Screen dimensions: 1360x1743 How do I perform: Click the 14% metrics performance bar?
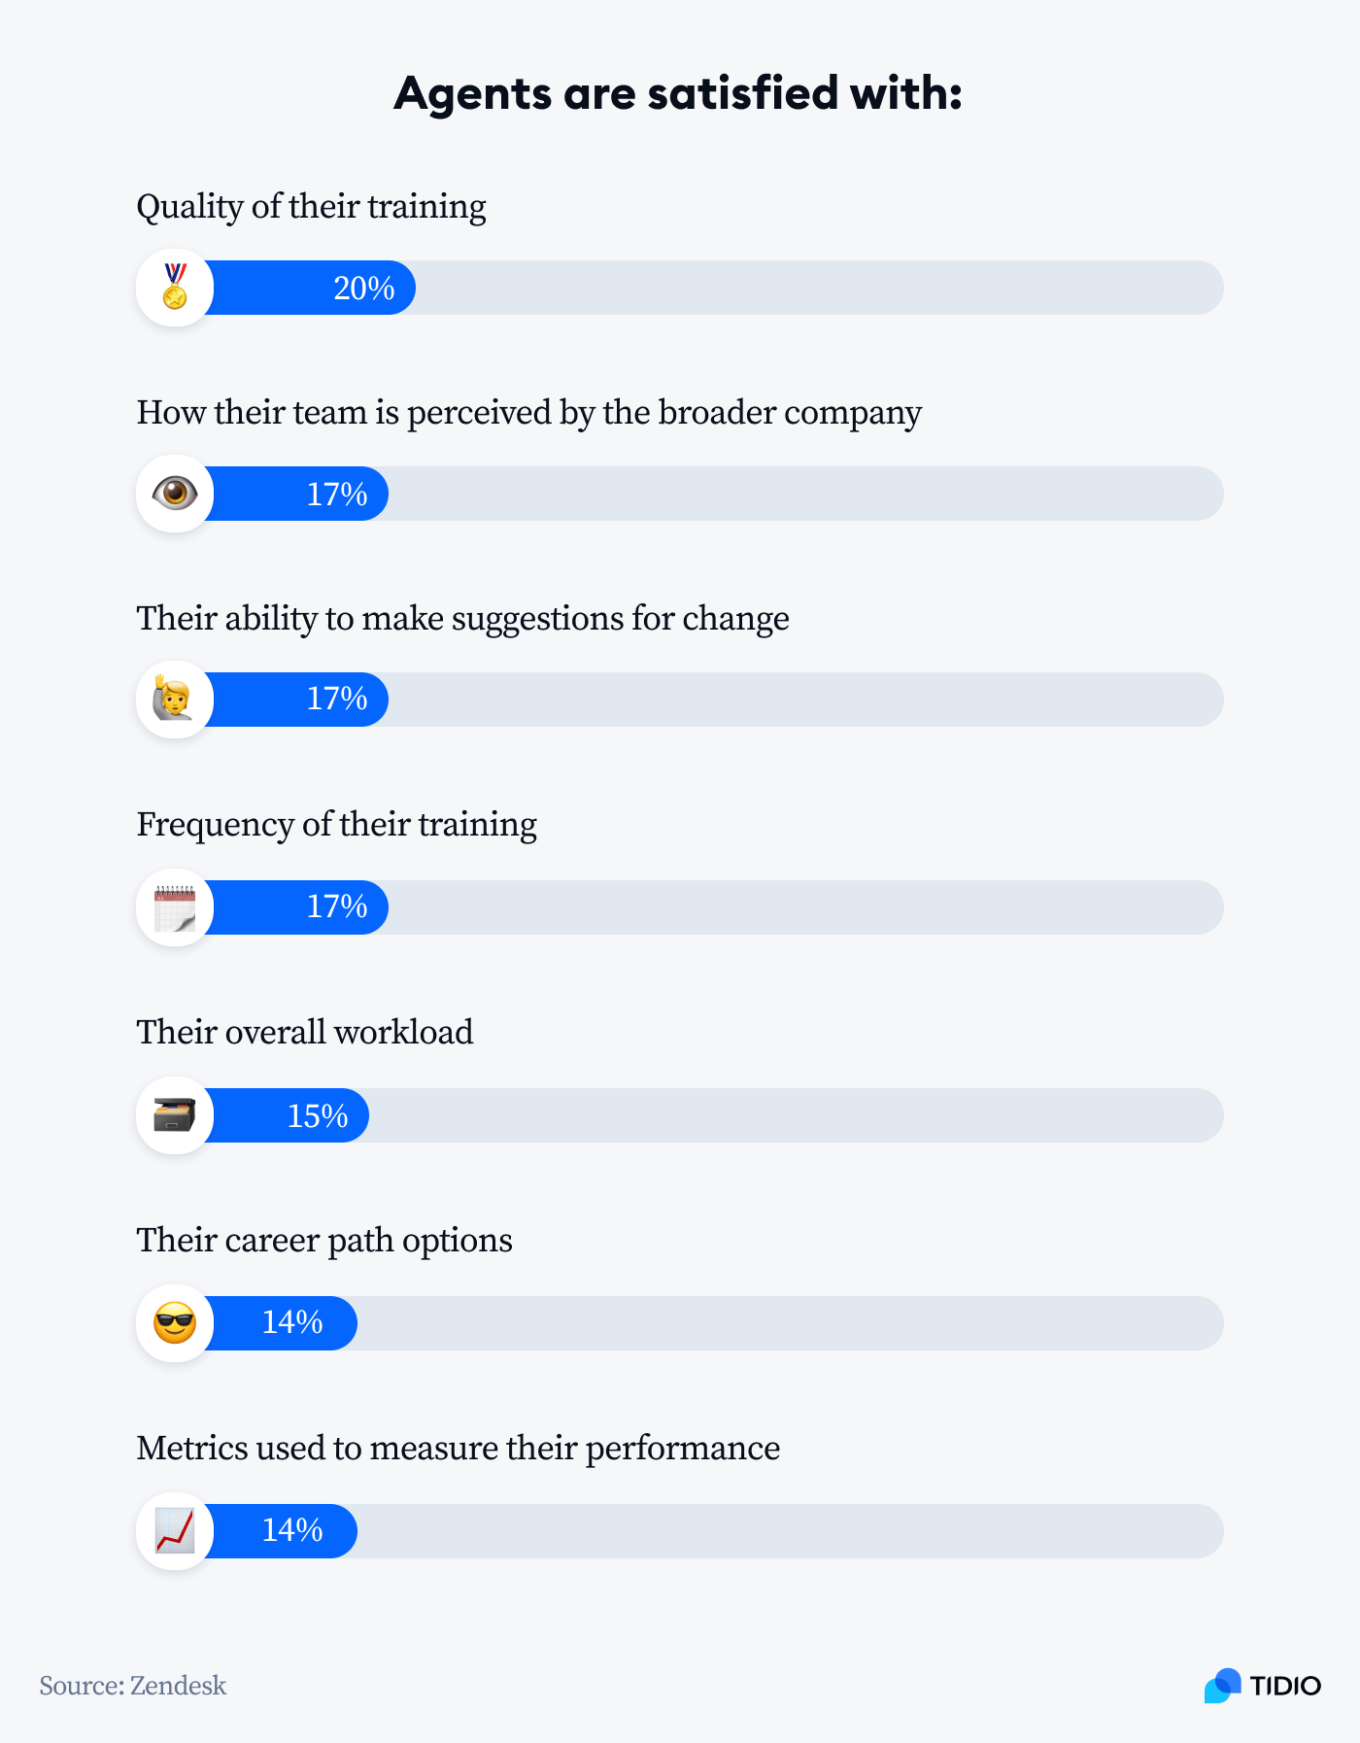click(x=280, y=1531)
